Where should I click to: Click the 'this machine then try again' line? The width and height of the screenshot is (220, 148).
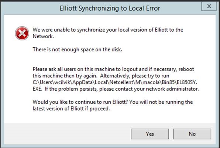tap(101, 76)
